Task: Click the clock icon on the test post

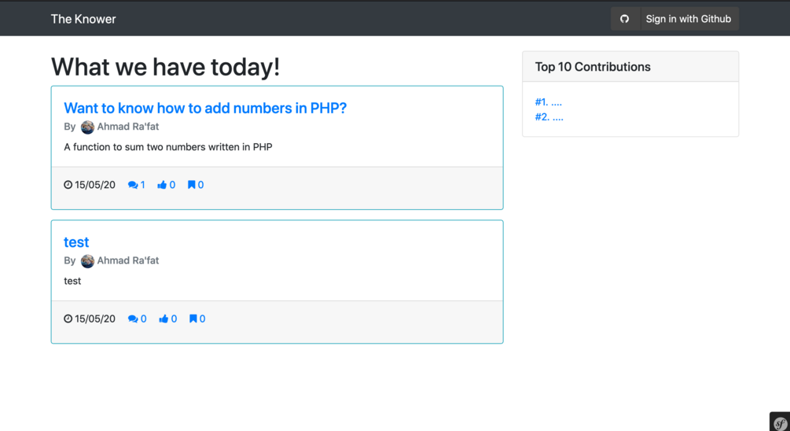Action: click(68, 319)
